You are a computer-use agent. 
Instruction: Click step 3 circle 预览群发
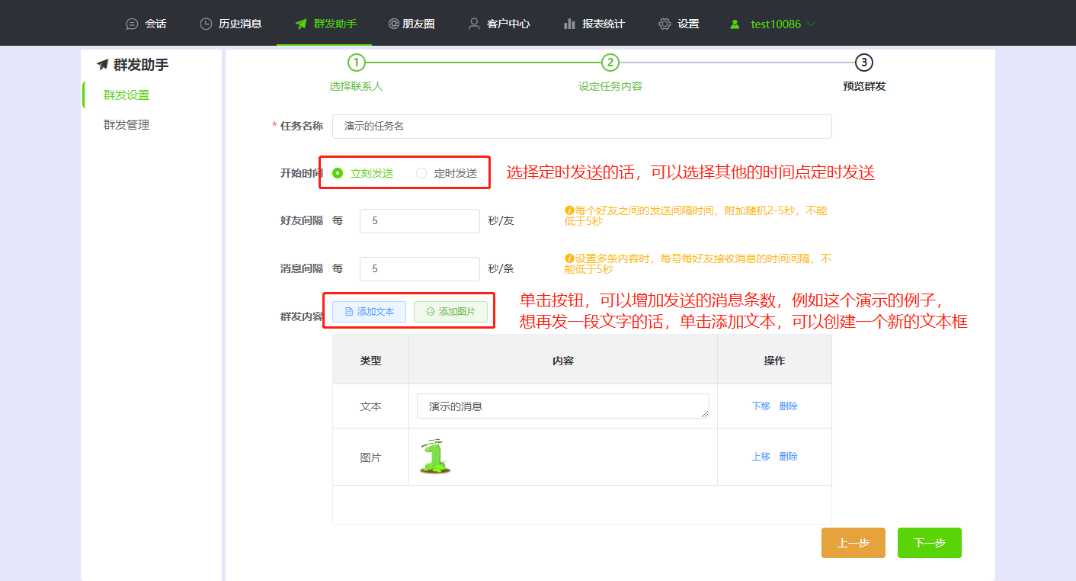pyautogui.click(x=863, y=63)
